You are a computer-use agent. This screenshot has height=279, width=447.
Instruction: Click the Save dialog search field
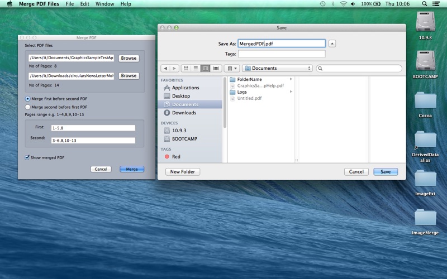359,68
